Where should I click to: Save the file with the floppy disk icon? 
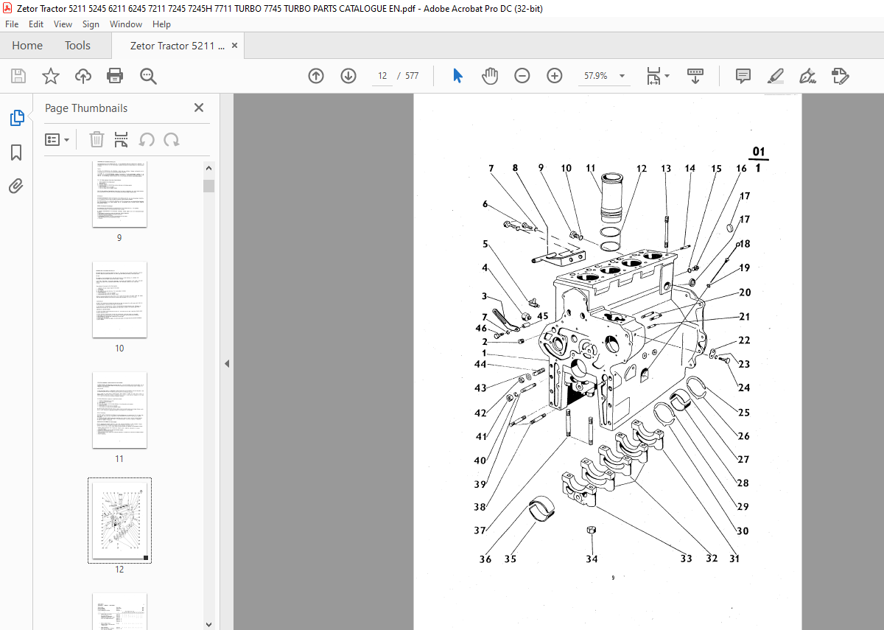pyautogui.click(x=18, y=76)
